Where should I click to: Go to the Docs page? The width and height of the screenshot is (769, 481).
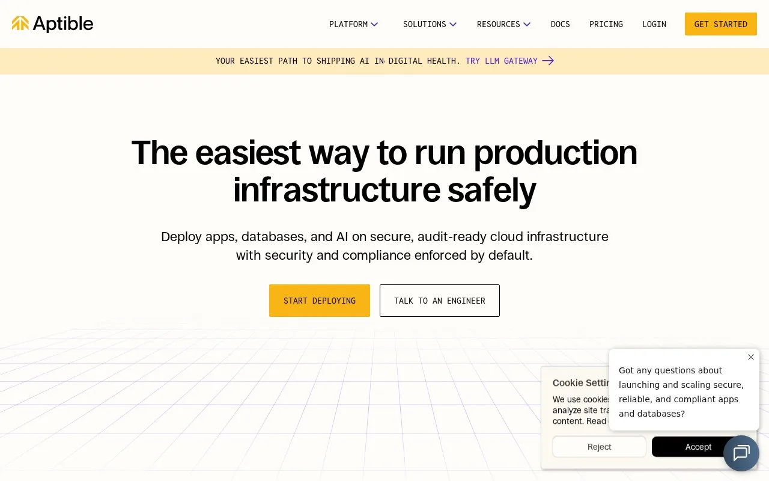tap(561, 25)
